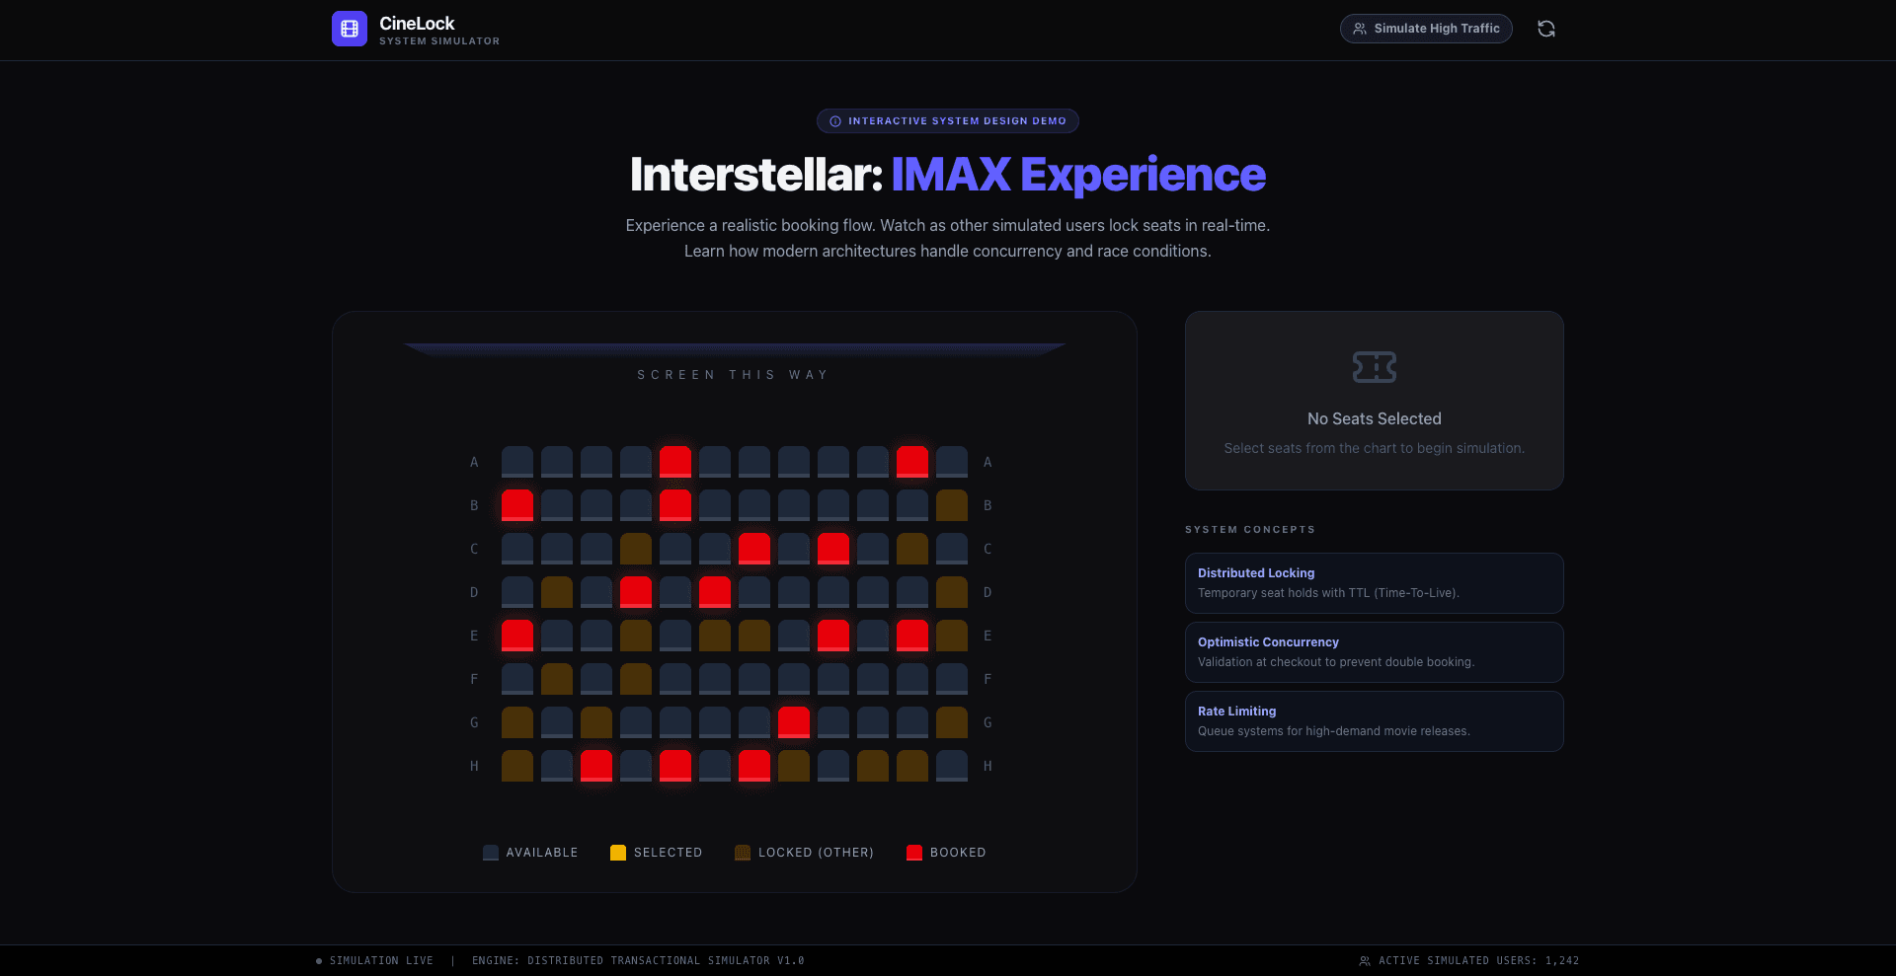
Task: Select the last seat in row H
Action: click(x=952, y=766)
